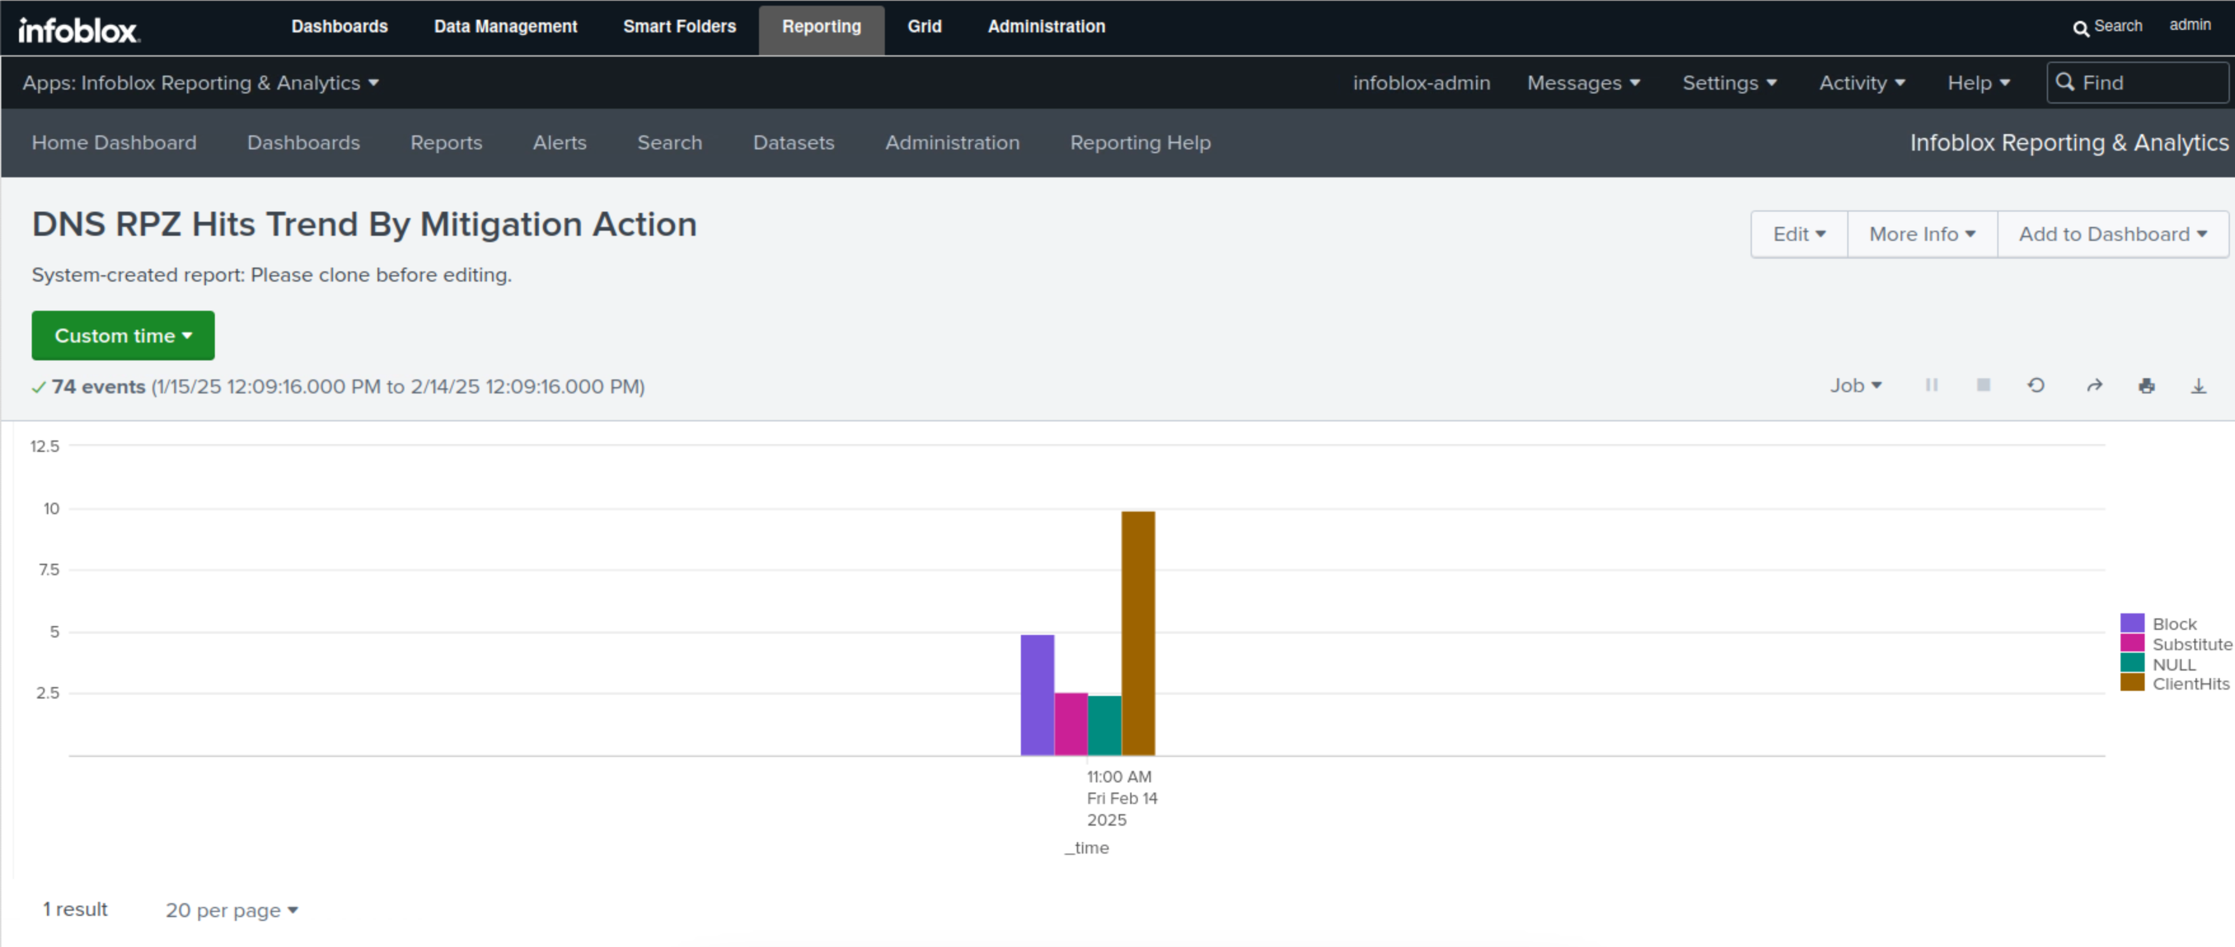The width and height of the screenshot is (2235, 947).
Task: Switch to the Data Management tab
Action: click(x=505, y=27)
